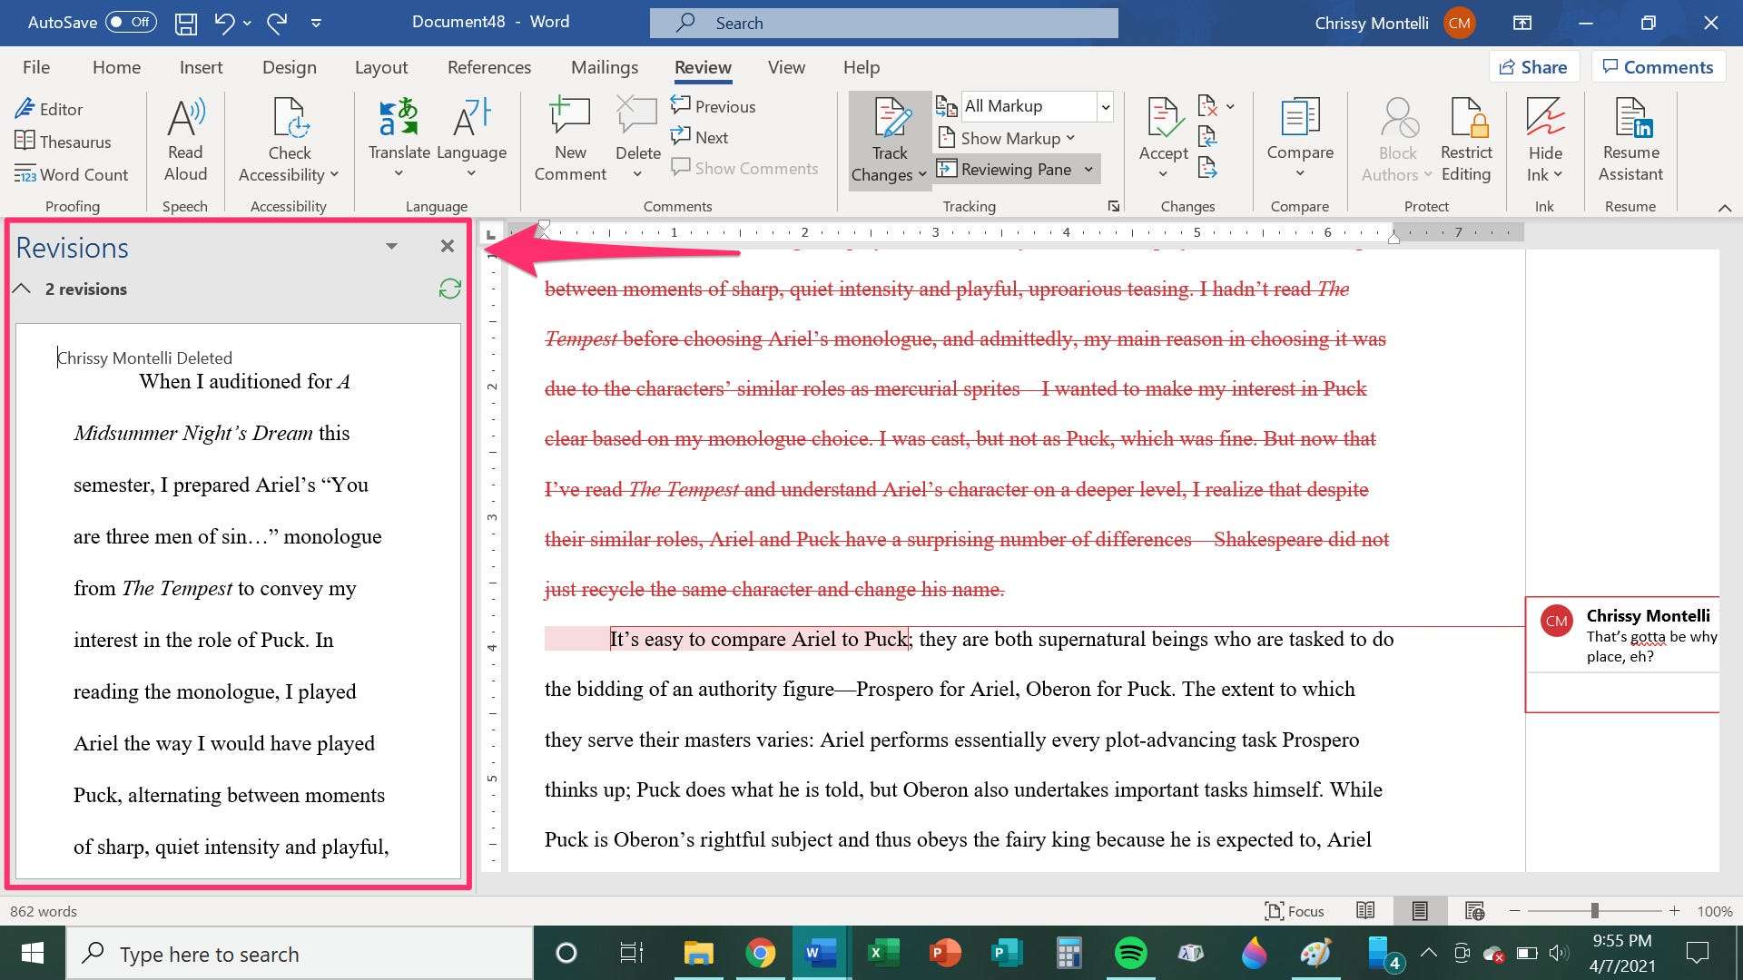The image size is (1743, 980).
Task: Collapse the 2 revisions expander
Action: pyautogui.click(x=22, y=289)
